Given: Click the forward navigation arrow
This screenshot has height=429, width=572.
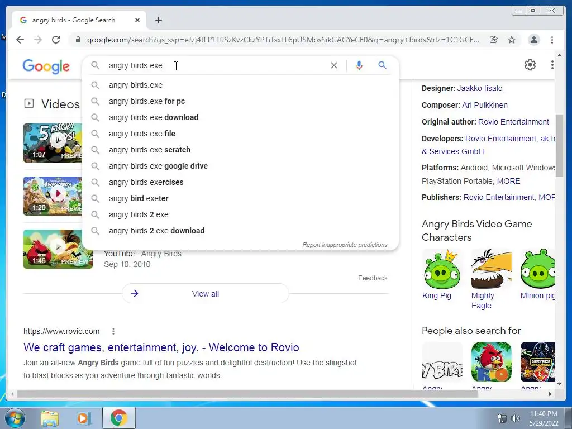Looking at the screenshot, I should click(x=38, y=40).
